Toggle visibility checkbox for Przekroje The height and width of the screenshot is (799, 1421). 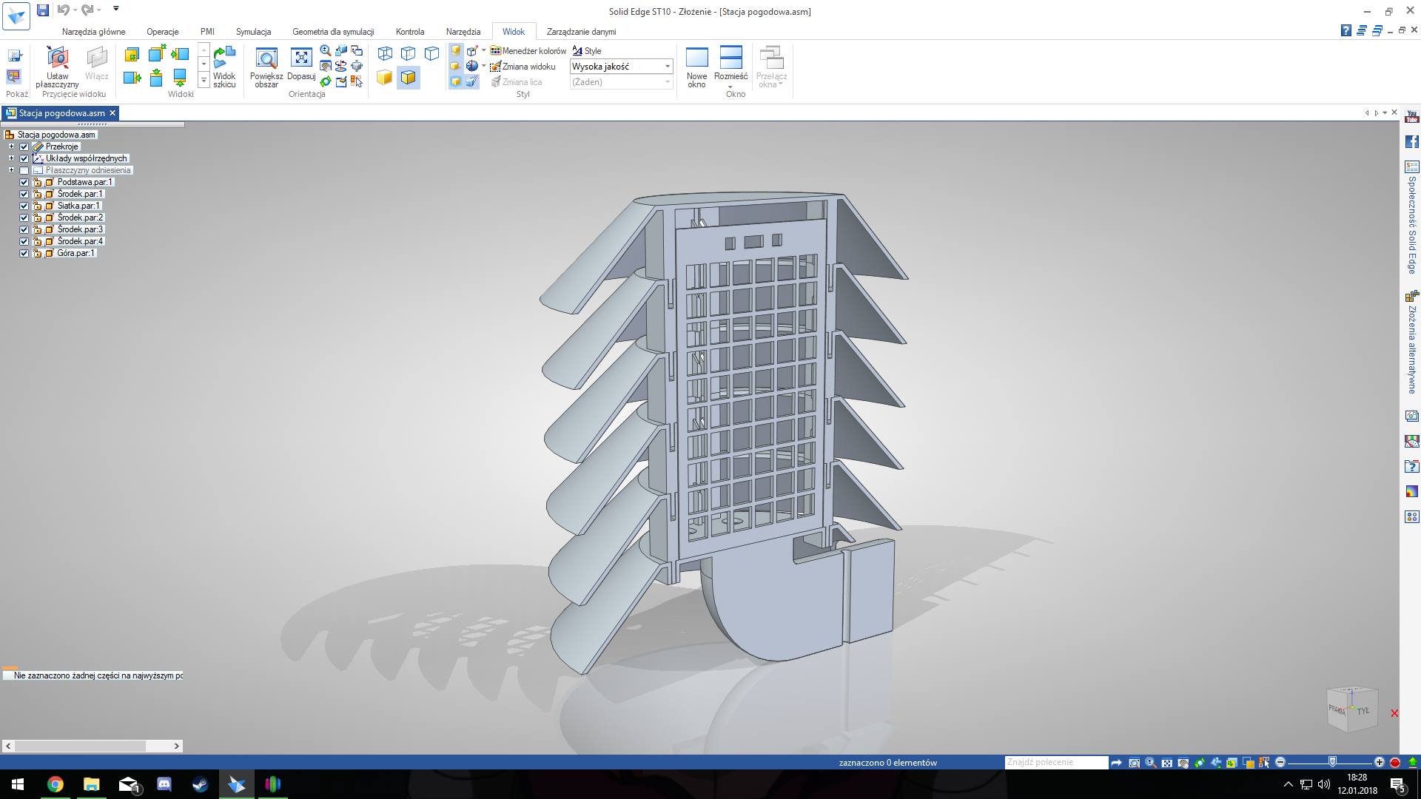(x=24, y=146)
